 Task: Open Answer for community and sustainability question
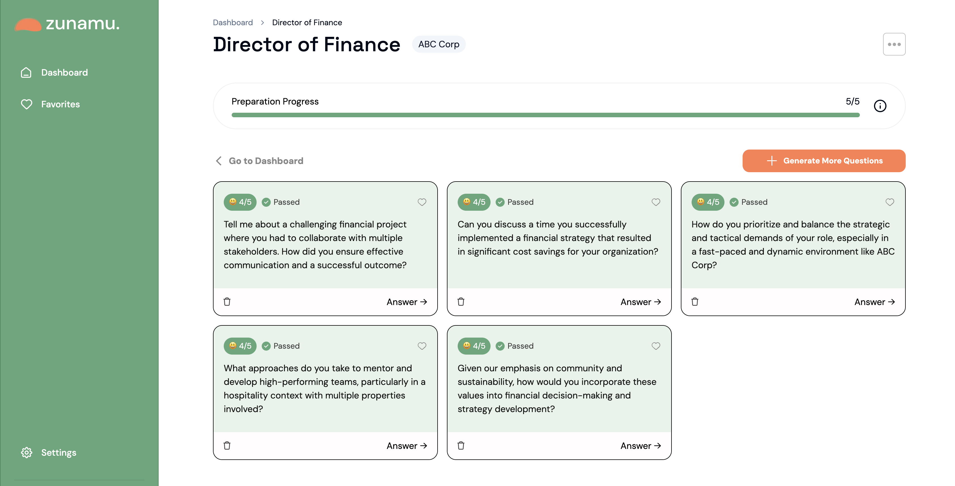(641, 445)
